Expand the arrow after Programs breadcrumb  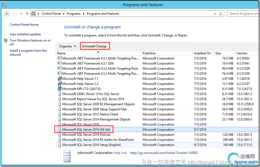point(83,13)
